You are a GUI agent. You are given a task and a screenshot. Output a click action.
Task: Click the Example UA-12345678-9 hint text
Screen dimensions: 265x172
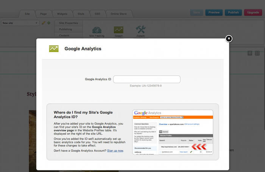tap(146, 86)
